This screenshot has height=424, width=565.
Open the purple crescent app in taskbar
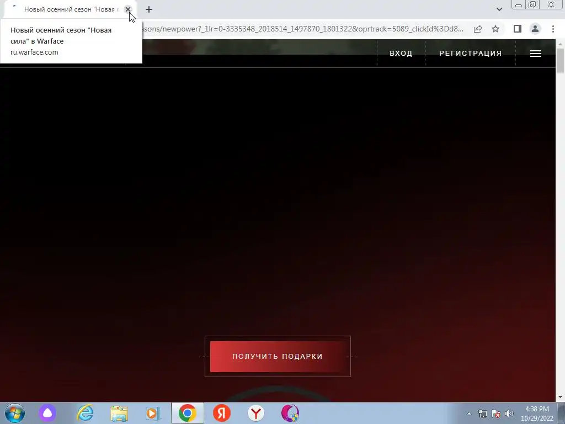click(290, 413)
